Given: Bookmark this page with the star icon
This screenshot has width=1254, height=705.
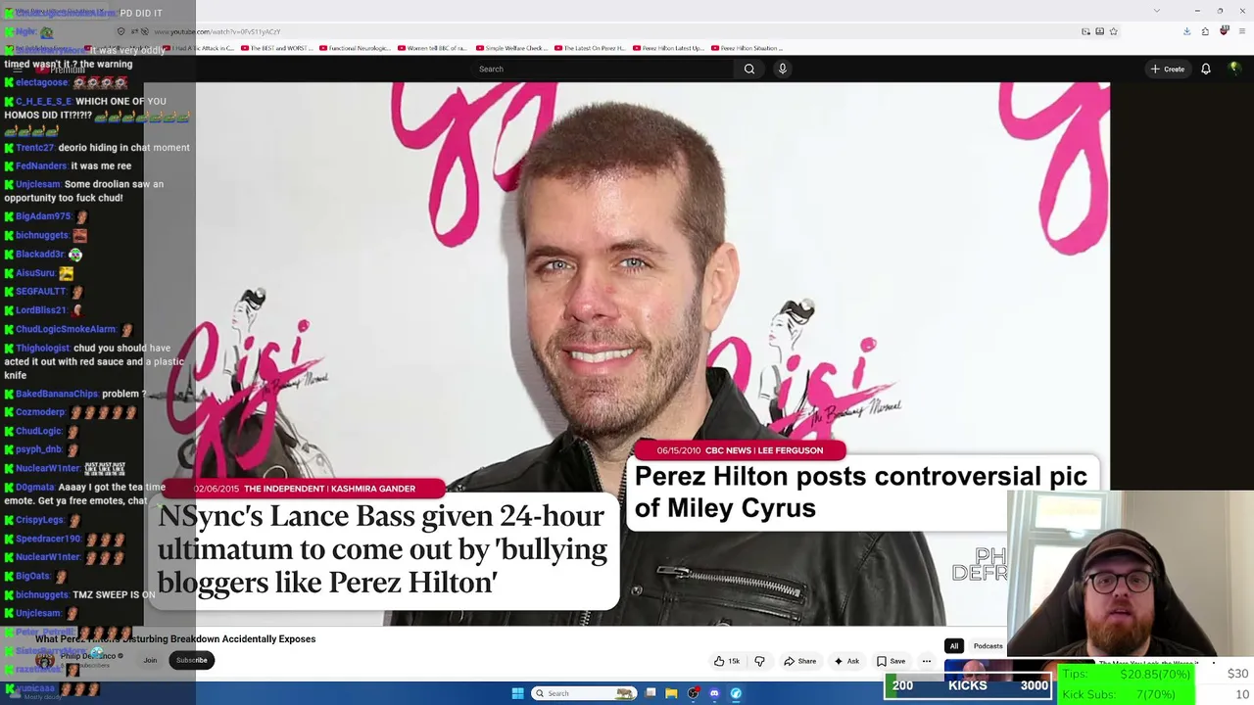Looking at the screenshot, I should pyautogui.click(x=1113, y=31).
